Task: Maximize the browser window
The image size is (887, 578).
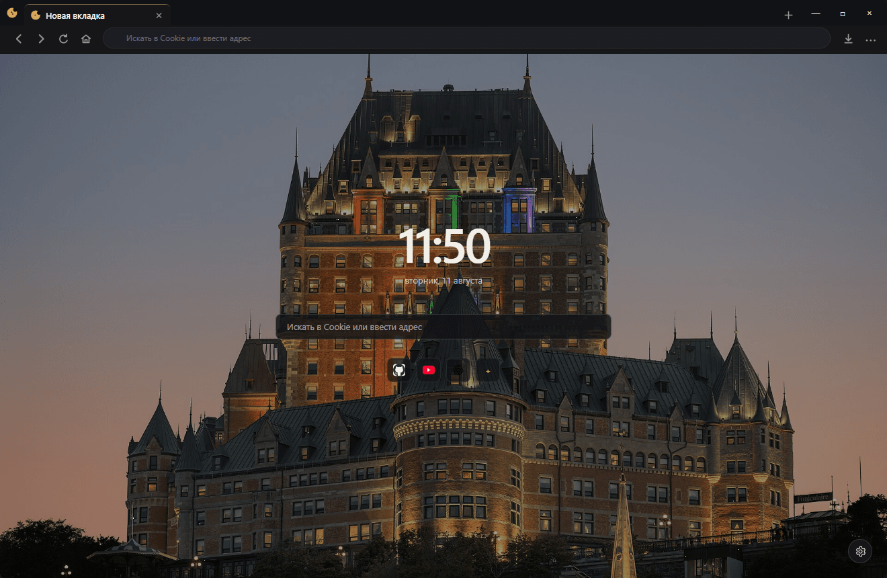Action: pyautogui.click(x=843, y=14)
